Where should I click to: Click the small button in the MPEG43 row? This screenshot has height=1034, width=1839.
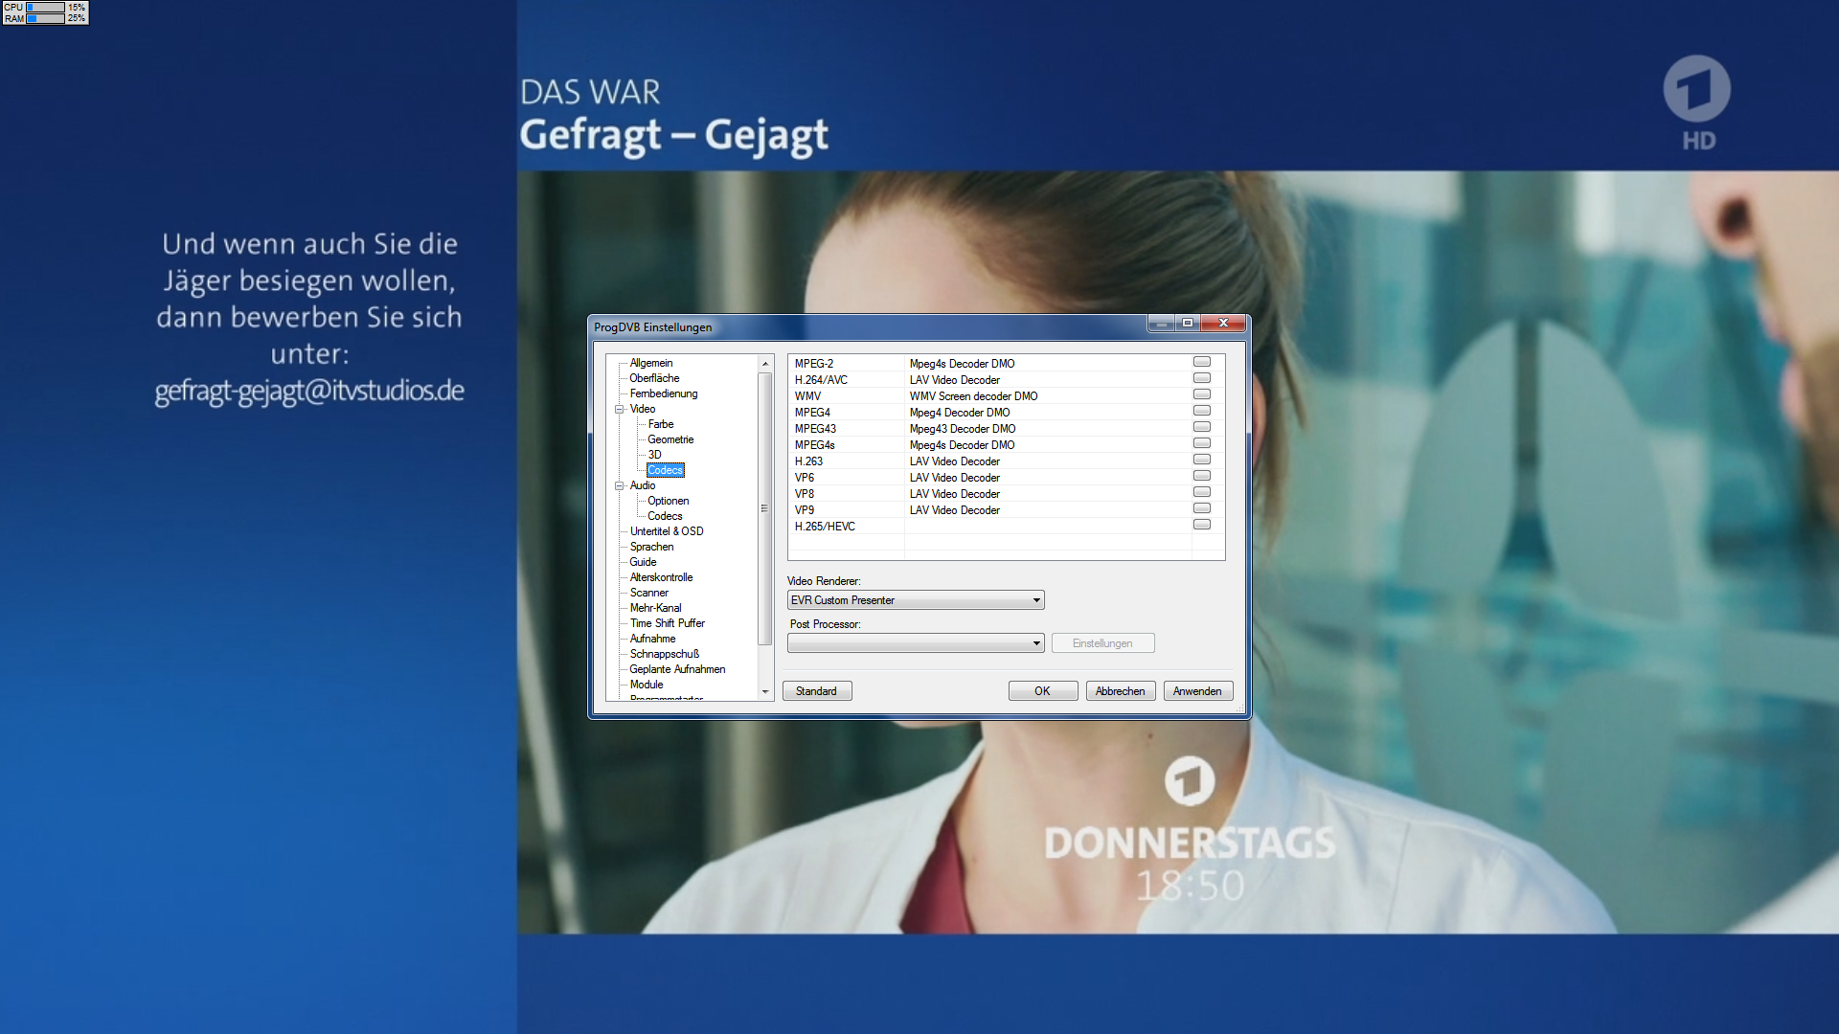[1202, 427]
